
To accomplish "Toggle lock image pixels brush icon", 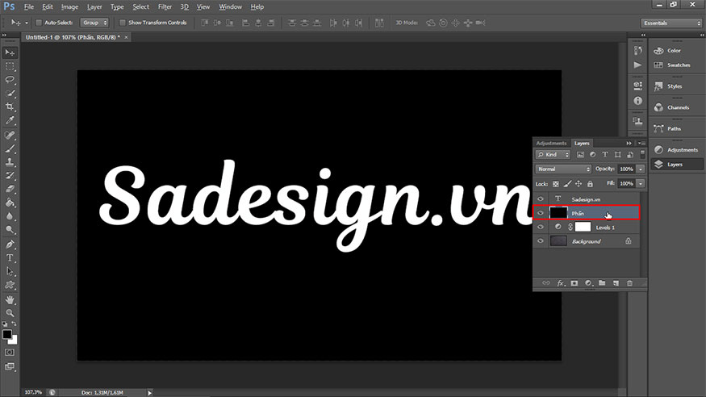I will [x=567, y=184].
